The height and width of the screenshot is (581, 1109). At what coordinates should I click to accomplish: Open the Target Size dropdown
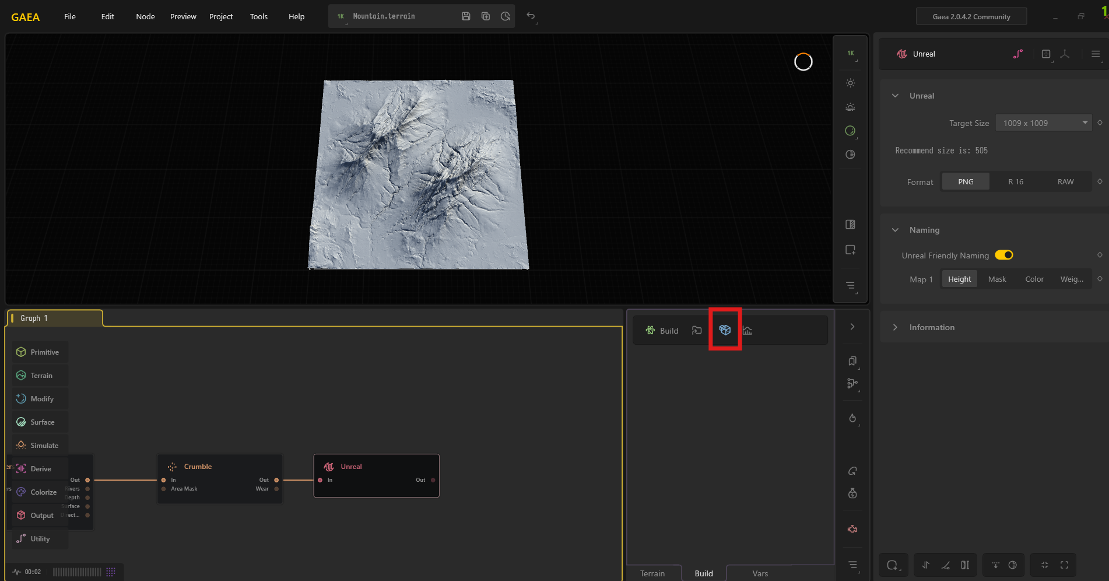tap(1043, 123)
